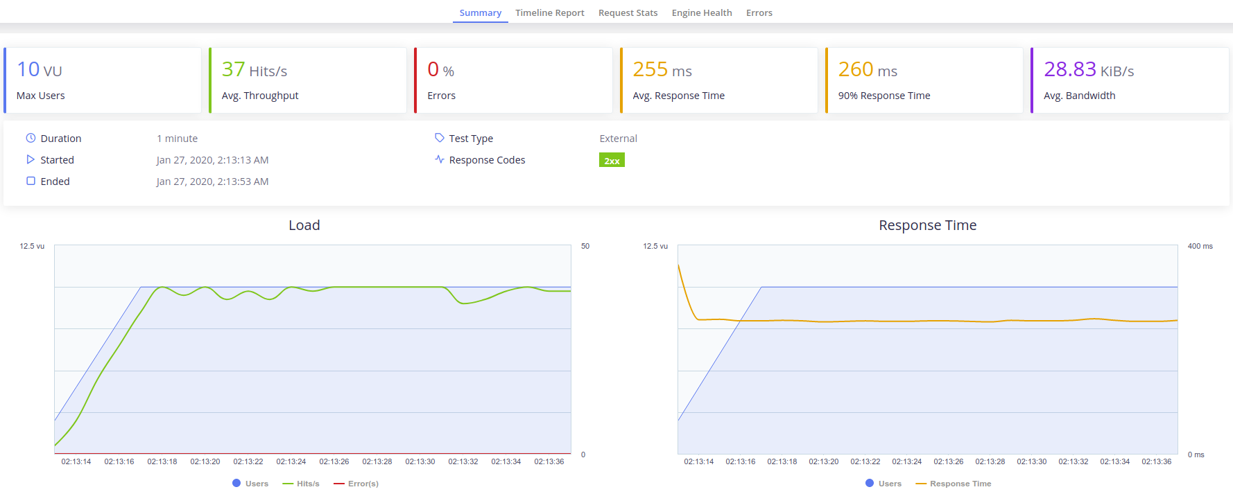Click the '400 ms' axis label
1233x503 pixels.
(x=1200, y=246)
